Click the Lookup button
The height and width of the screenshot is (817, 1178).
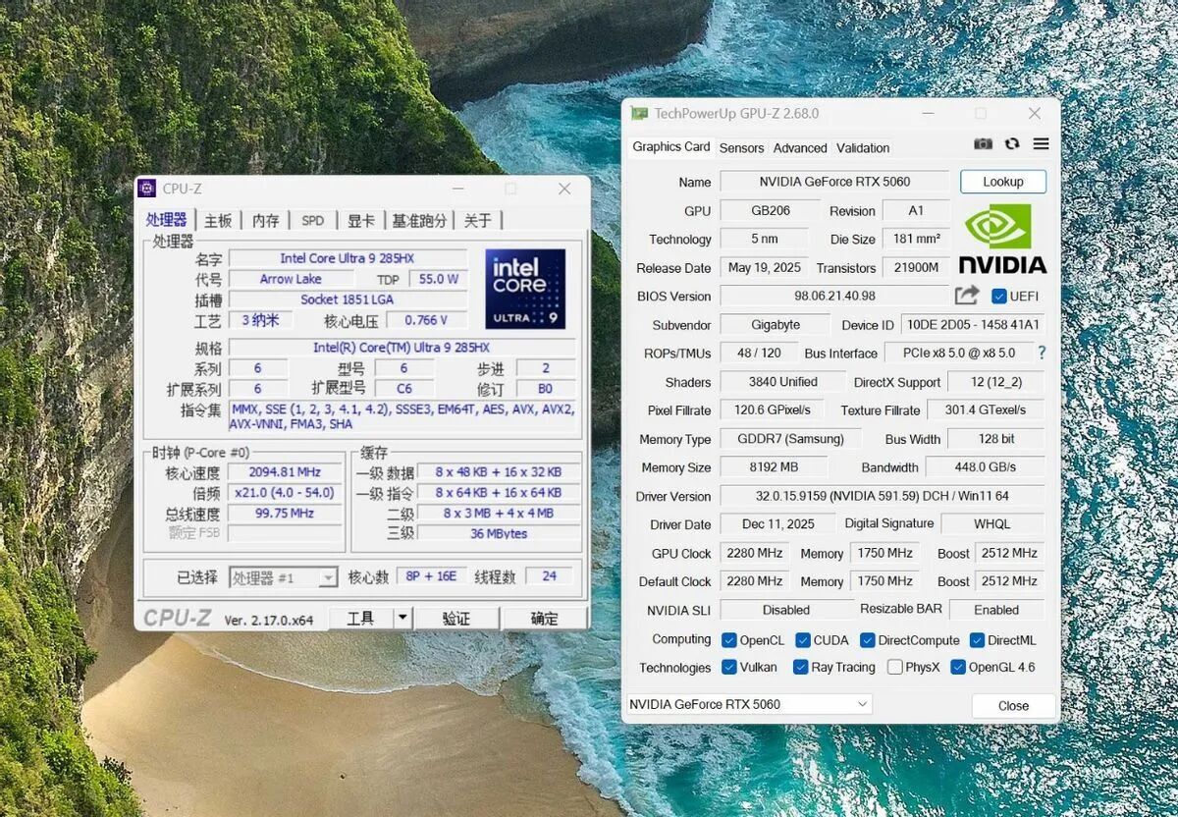pyautogui.click(x=1003, y=182)
